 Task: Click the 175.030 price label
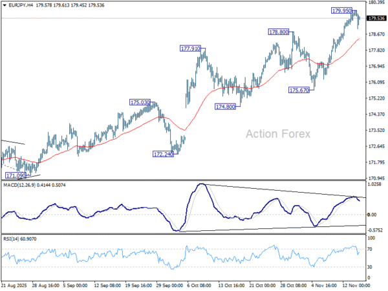coord(140,102)
